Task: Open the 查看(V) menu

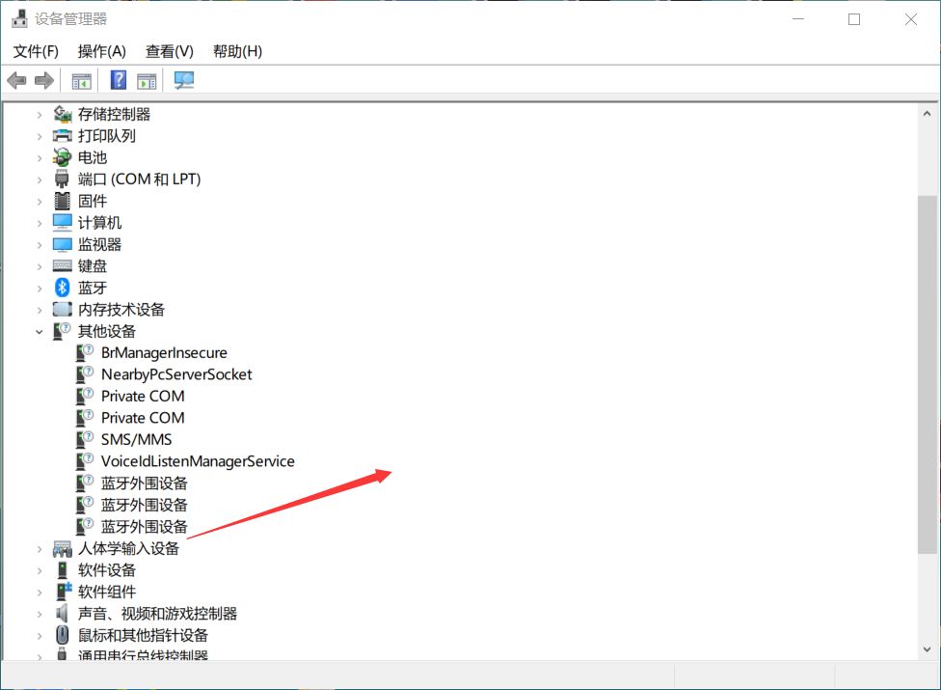Action: point(170,52)
